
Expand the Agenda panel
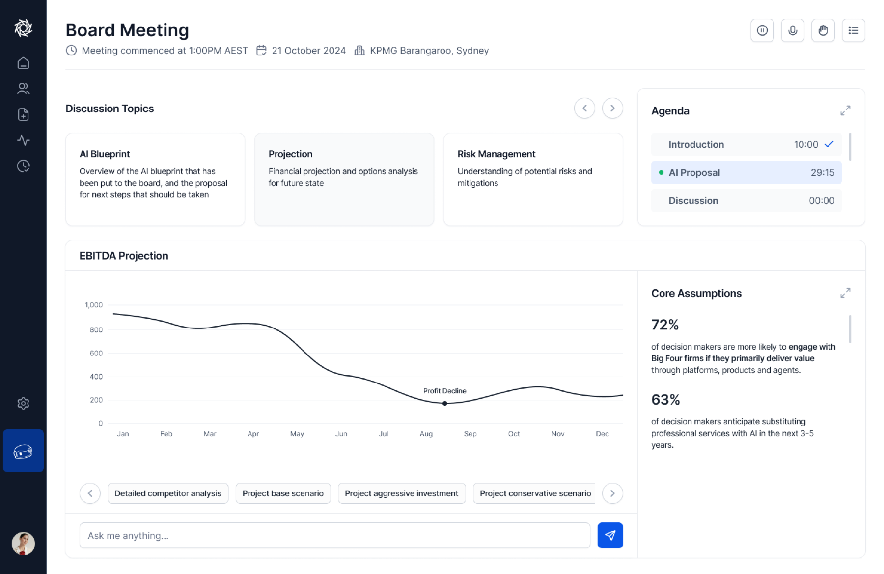[x=845, y=110]
